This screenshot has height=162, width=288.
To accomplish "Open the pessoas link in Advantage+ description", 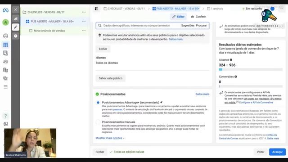I will tap(117, 109).
